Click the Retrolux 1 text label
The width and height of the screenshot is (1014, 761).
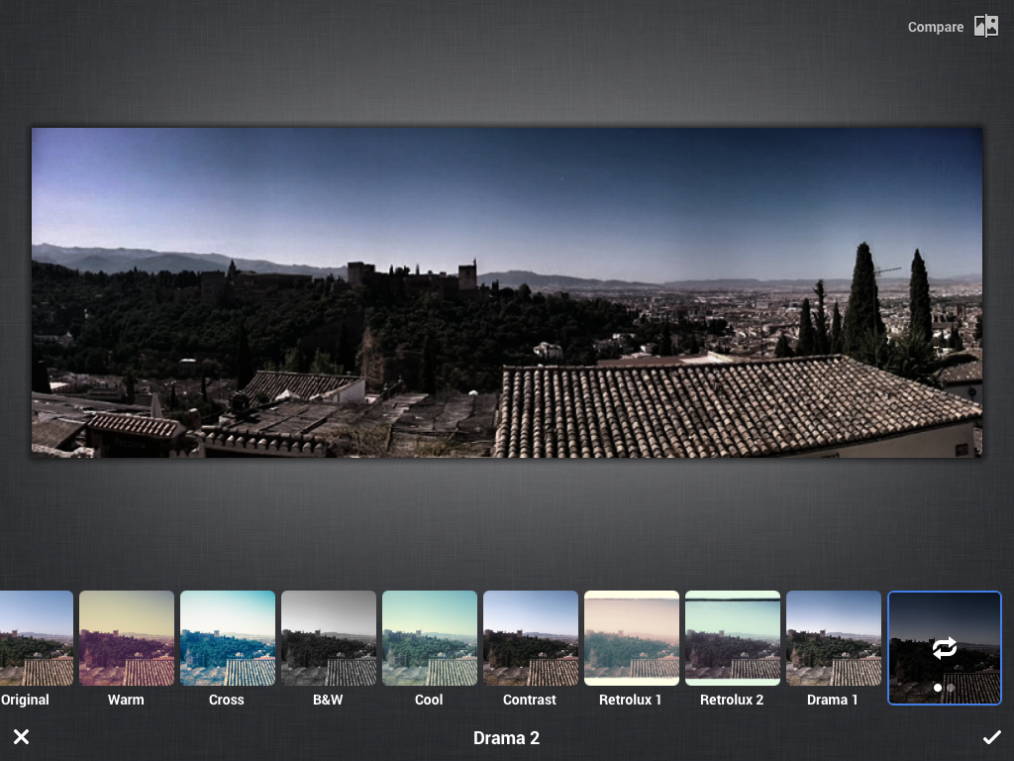[x=631, y=700]
